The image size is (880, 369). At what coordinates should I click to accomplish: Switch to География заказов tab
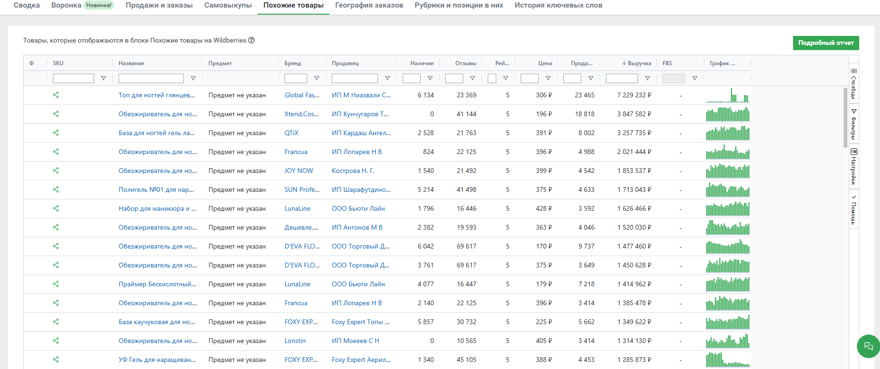point(369,5)
